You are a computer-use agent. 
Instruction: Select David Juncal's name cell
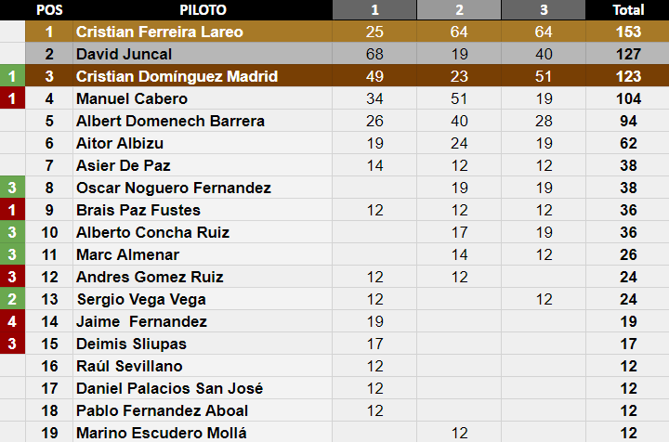(124, 54)
